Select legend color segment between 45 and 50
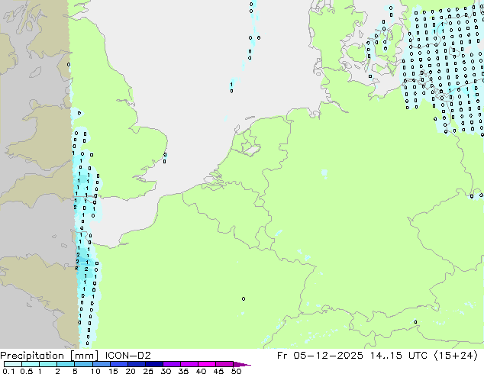Screen dimensions: 484x374 [x=224, y=364]
